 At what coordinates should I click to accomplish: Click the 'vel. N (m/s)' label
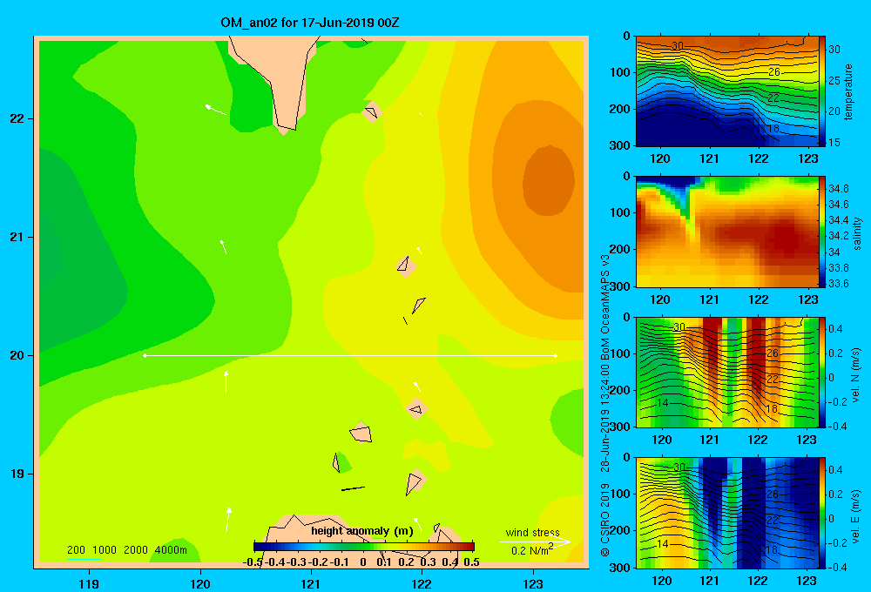click(856, 375)
